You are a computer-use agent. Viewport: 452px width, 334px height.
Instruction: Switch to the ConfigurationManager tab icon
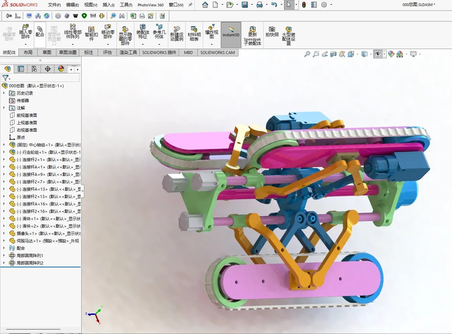34,69
